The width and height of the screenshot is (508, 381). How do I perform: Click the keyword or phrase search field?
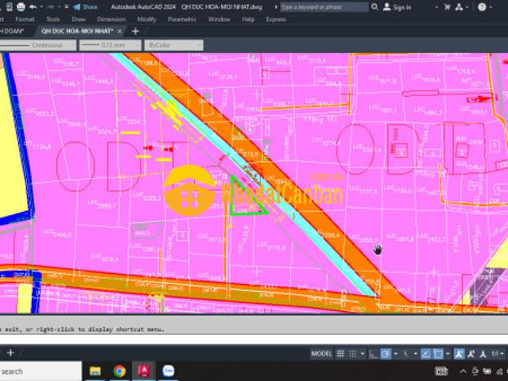(x=324, y=6)
